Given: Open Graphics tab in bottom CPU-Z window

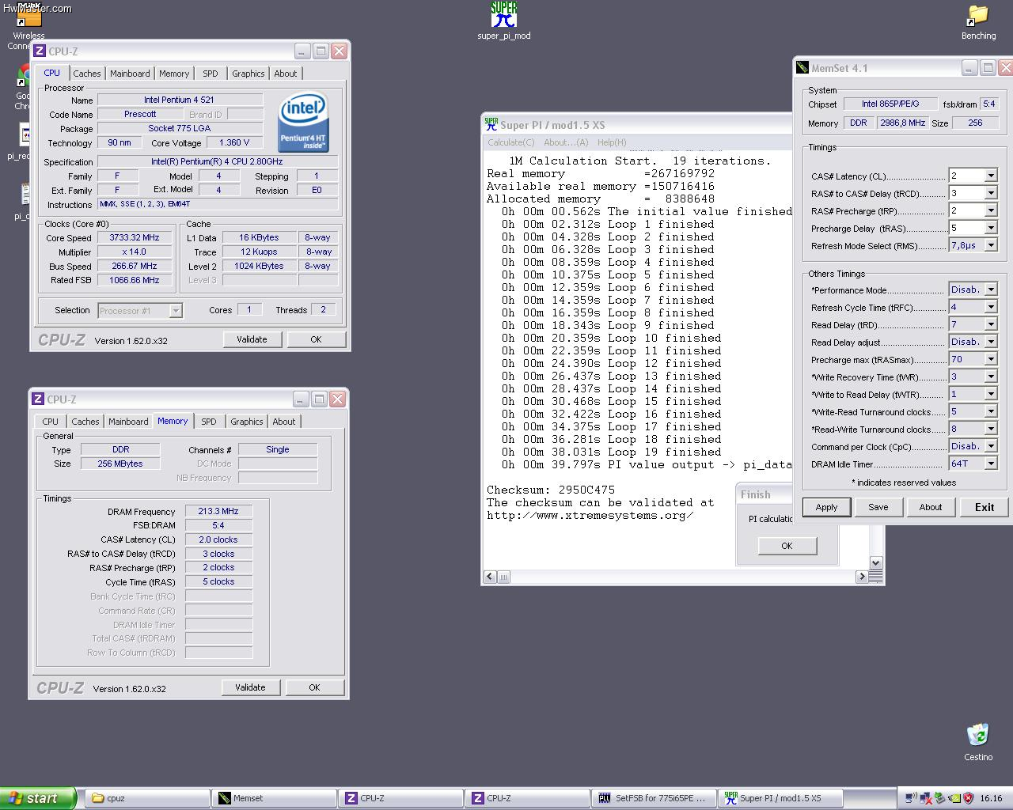Looking at the screenshot, I should [x=246, y=422].
